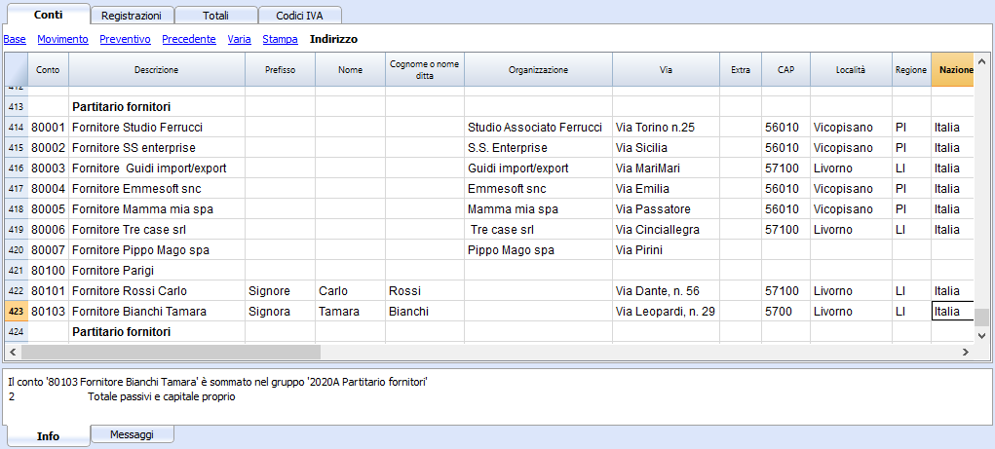Select row number 414 header

(x=16, y=128)
